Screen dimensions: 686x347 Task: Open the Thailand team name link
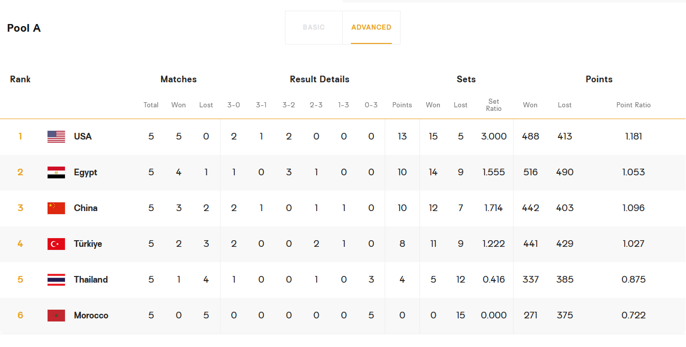click(x=91, y=280)
